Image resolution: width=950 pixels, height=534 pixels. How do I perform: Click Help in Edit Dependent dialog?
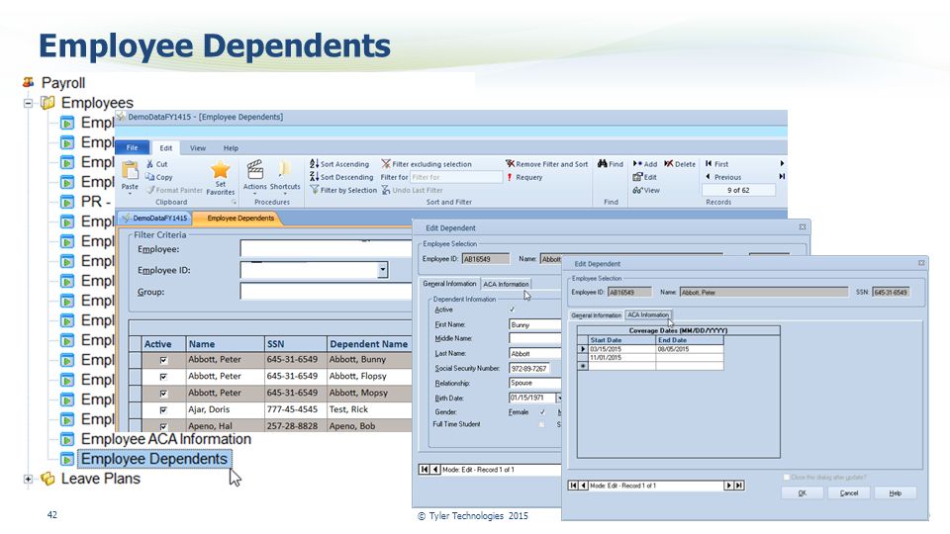pyautogui.click(x=895, y=492)
